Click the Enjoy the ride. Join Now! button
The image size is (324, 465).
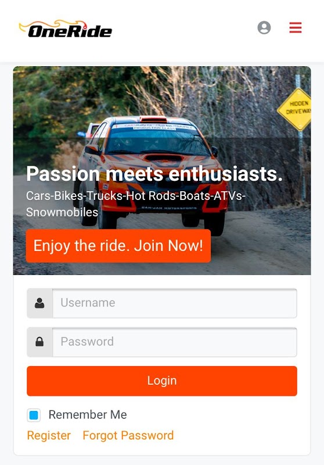(118, 245)
